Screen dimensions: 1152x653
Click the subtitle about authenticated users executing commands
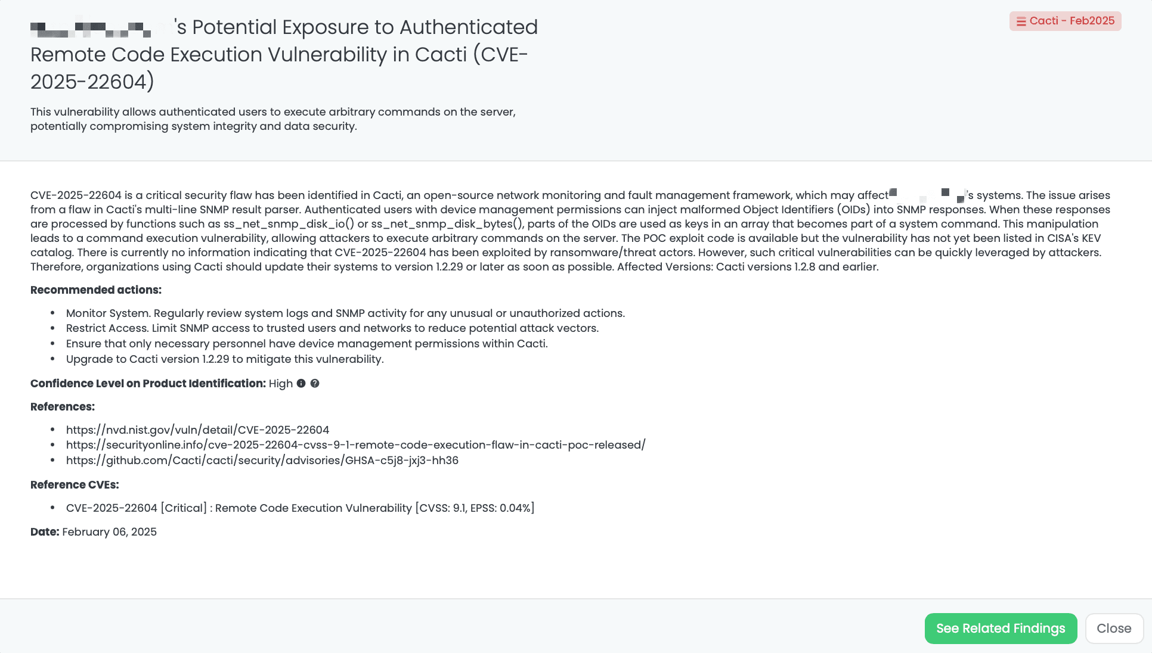coord(272,119)
